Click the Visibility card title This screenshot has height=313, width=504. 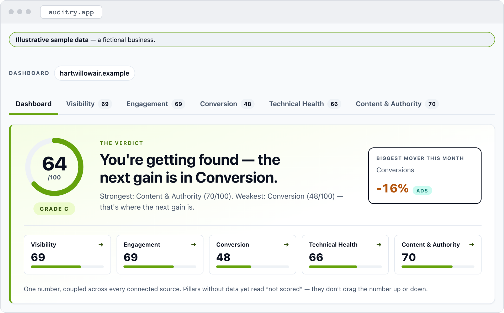coord(43,244)
